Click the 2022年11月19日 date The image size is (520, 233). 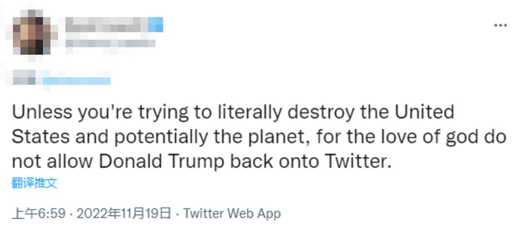(x=124, y=213)
